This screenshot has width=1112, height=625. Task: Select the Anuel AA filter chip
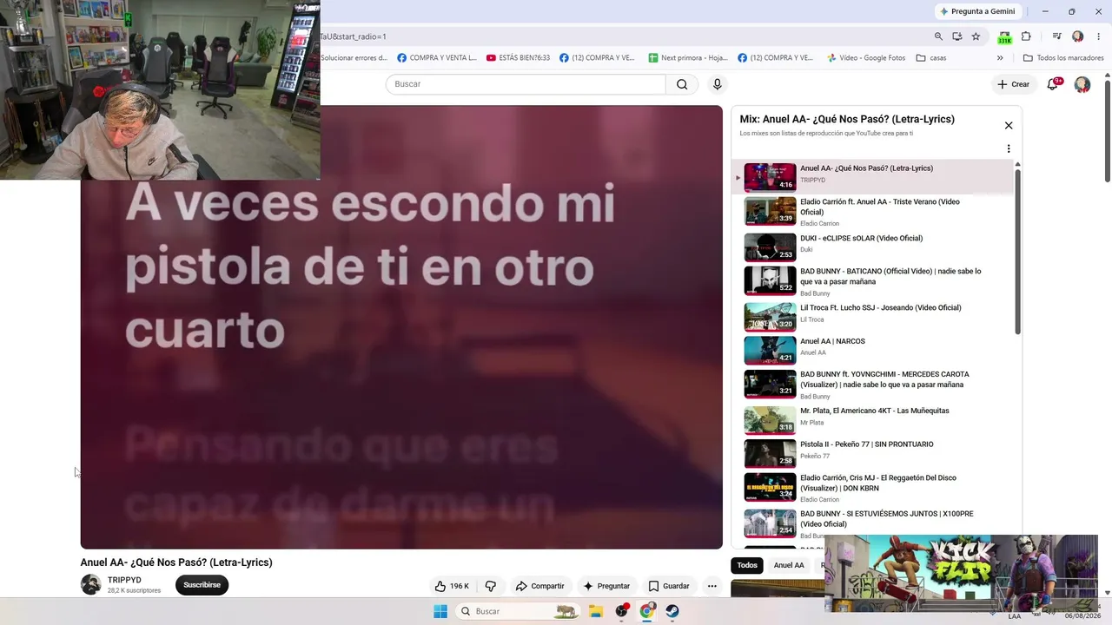pyautogui.click(x=789, y=565)
